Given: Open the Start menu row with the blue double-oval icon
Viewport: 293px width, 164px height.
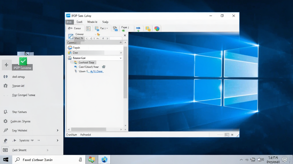Looking at the screenshot, I should (31, 77).
